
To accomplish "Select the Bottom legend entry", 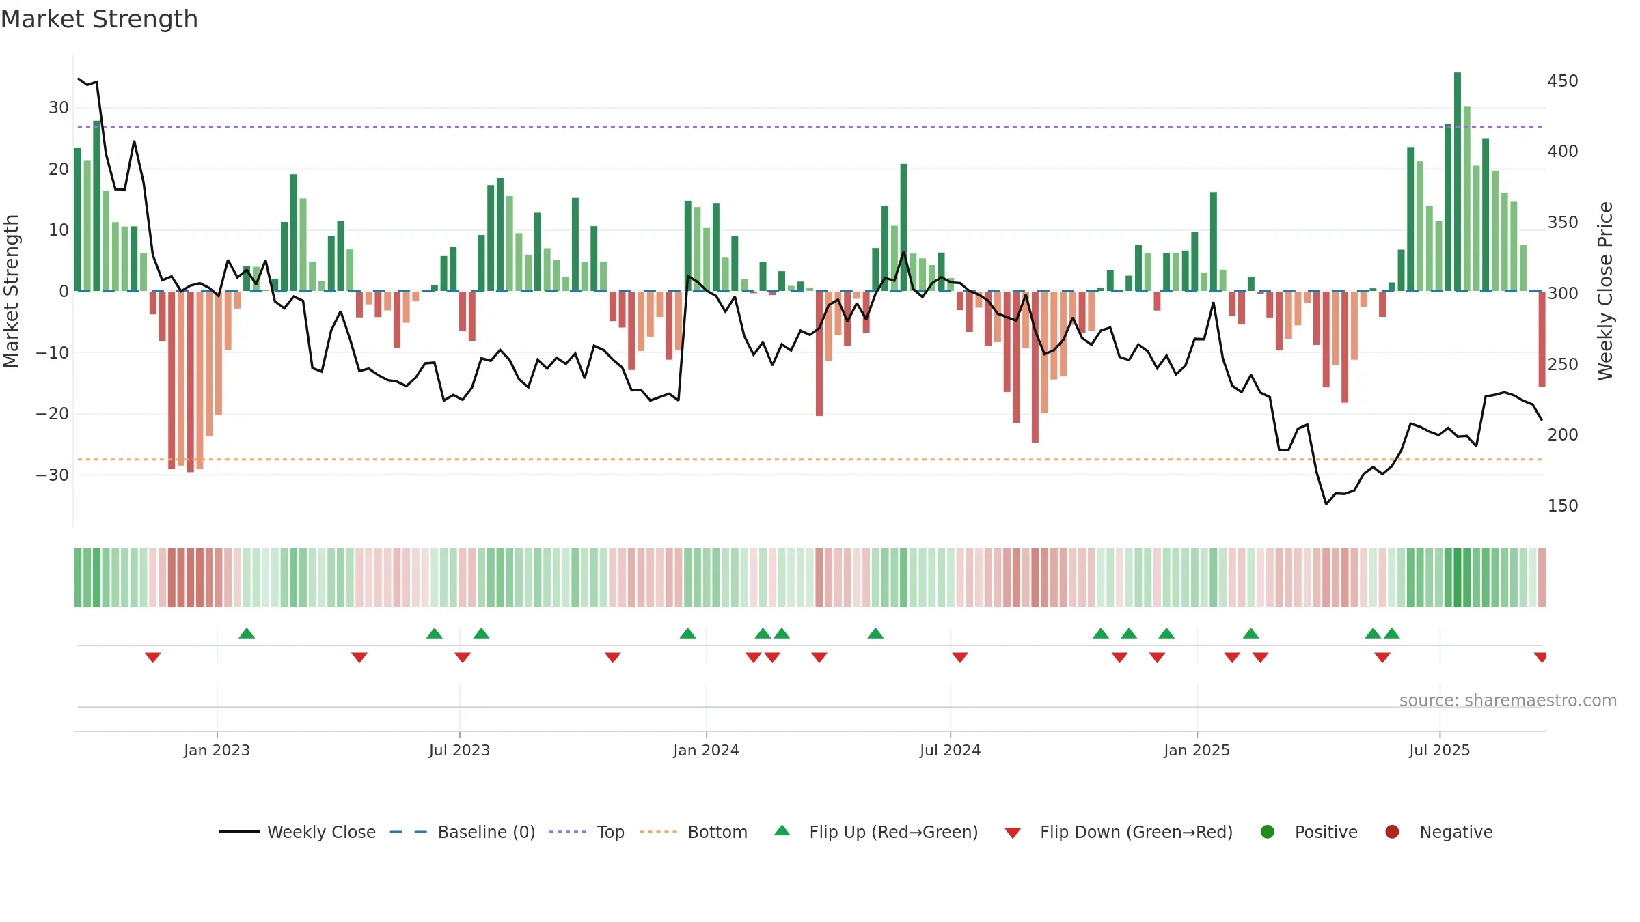I will click(x=694, y=832).
